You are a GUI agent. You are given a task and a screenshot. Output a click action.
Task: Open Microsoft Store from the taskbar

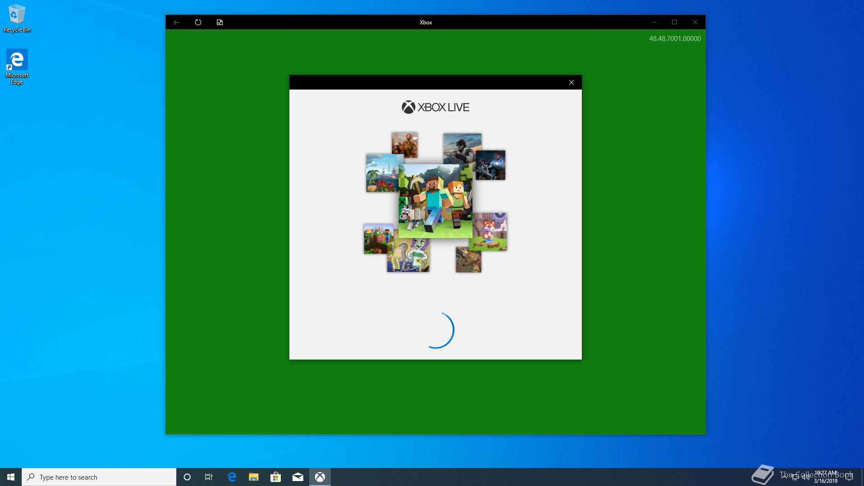pos(276,477)
